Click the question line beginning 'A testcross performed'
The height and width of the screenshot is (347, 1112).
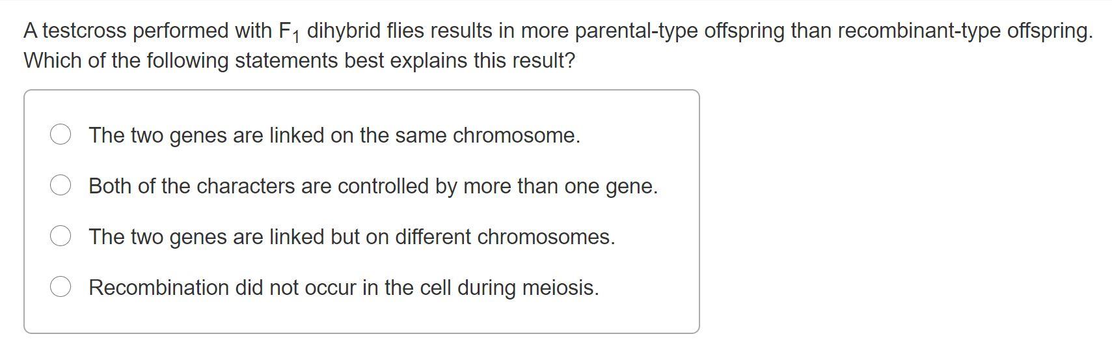[x=558, y=31]
